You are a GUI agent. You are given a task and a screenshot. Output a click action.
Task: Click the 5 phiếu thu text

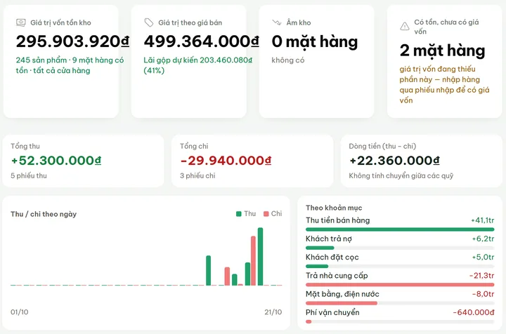tap(29, 176)
